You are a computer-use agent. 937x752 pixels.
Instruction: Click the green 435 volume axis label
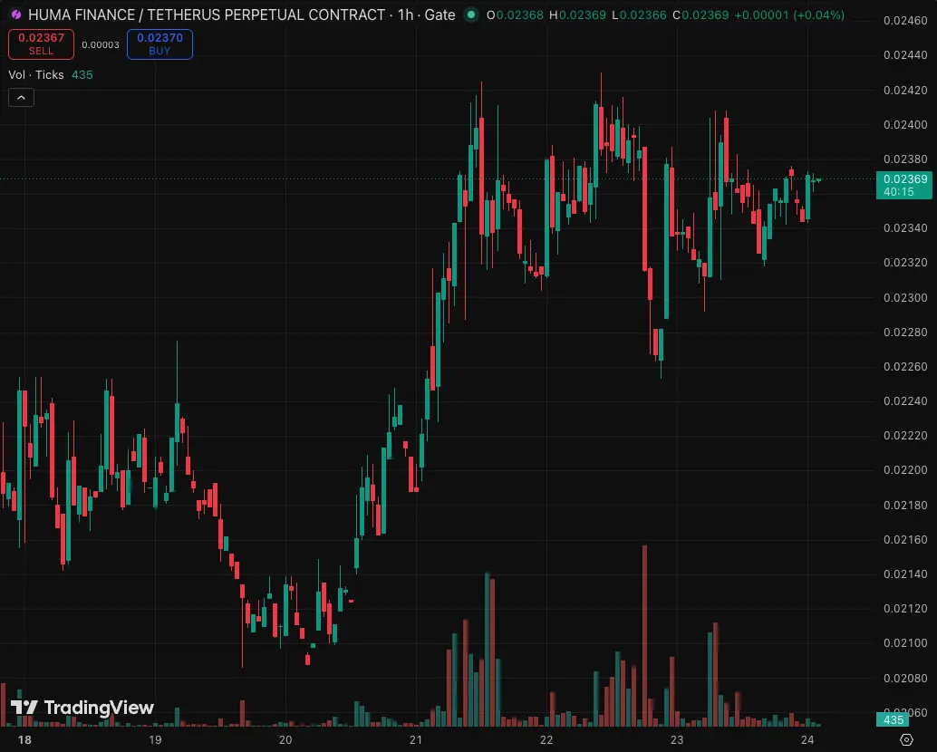point(893,719)
